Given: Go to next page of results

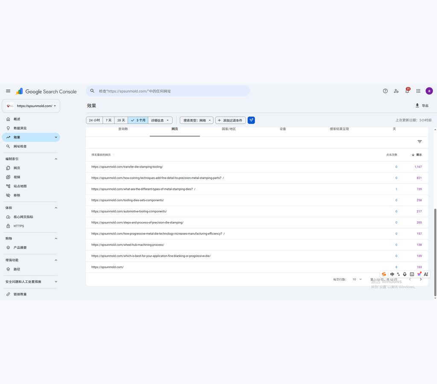Looking at the screenshot, I should (x=421, y=279).
